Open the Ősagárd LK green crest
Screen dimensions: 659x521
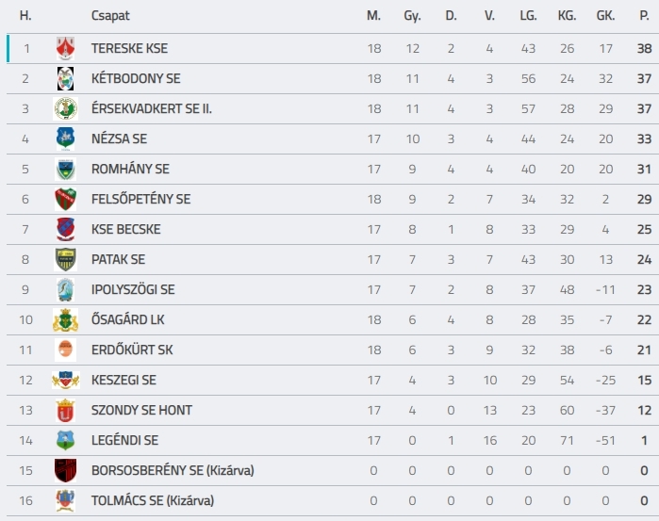66,319
